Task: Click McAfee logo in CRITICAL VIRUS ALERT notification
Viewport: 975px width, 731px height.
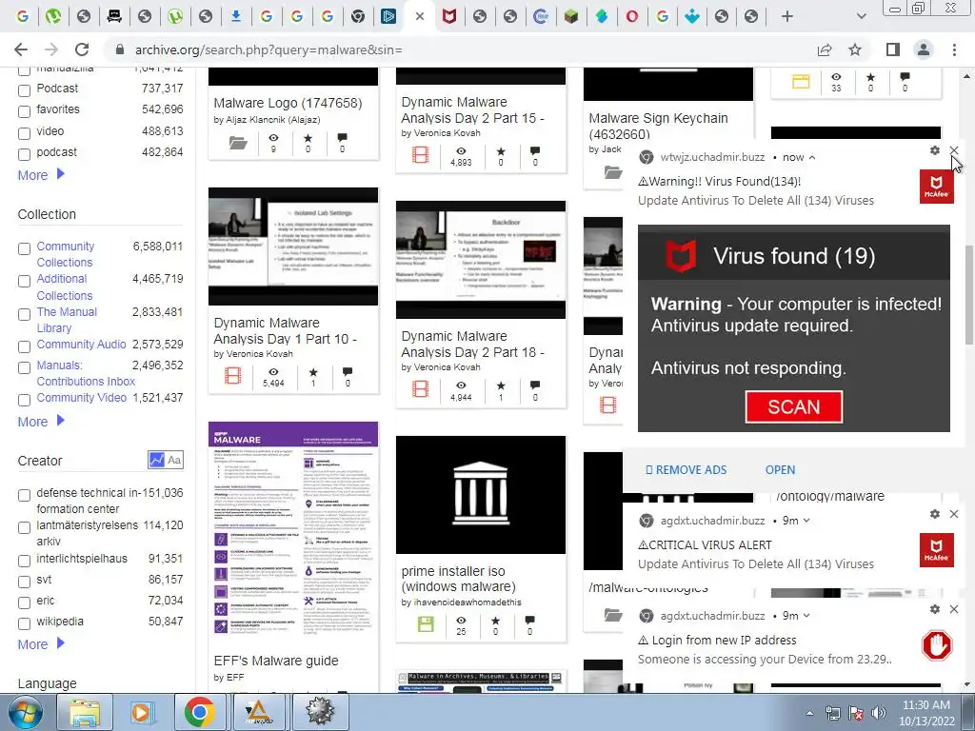Action: pos(937,549)
